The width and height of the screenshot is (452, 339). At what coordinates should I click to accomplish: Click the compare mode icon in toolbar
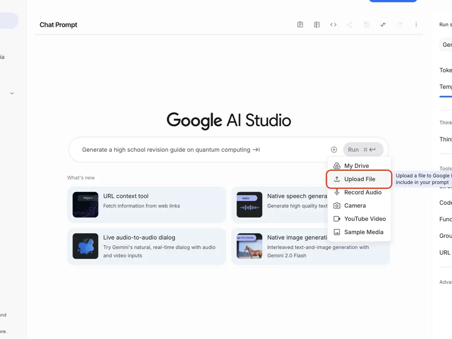[316, 25]
